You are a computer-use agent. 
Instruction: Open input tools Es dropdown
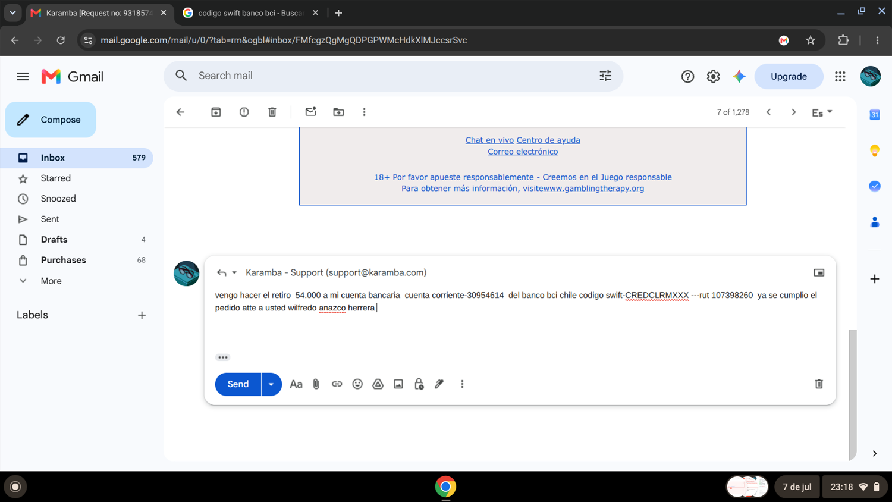point(822,112)
